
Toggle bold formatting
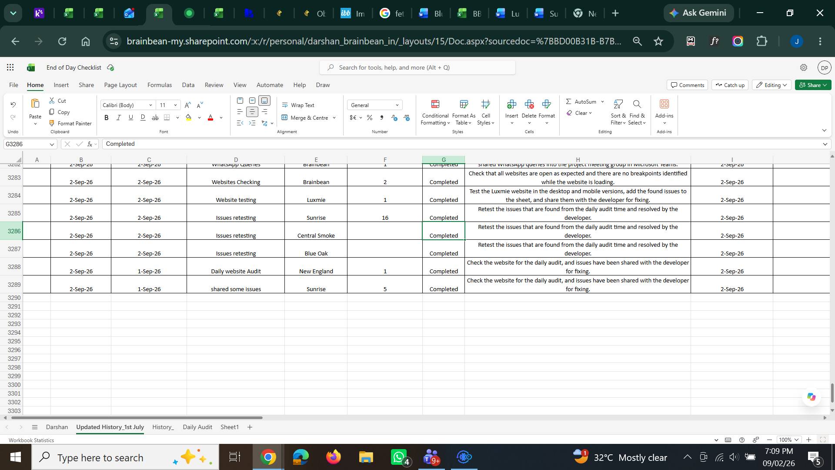pyautogui.click(x=107, y=117)
